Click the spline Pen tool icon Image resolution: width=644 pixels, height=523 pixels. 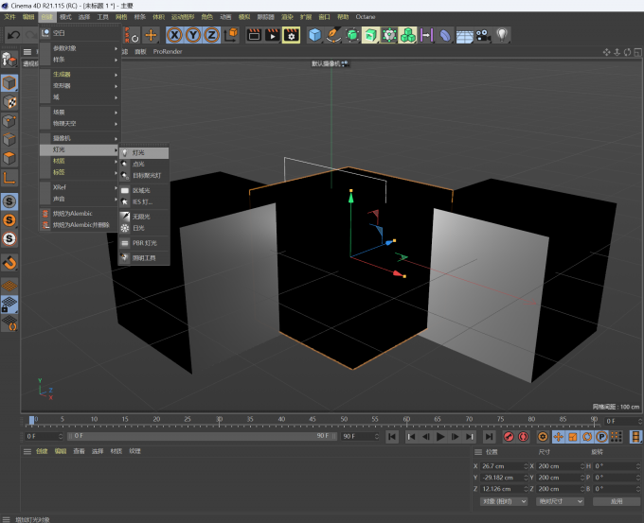click(333, 35)
